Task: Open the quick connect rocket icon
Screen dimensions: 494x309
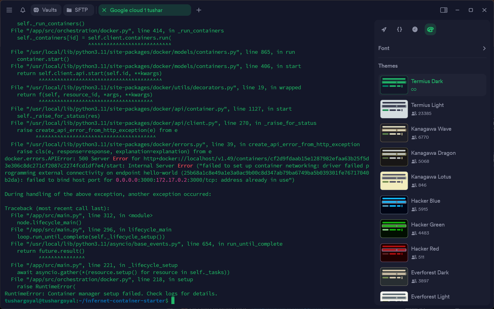Action: 384,29
